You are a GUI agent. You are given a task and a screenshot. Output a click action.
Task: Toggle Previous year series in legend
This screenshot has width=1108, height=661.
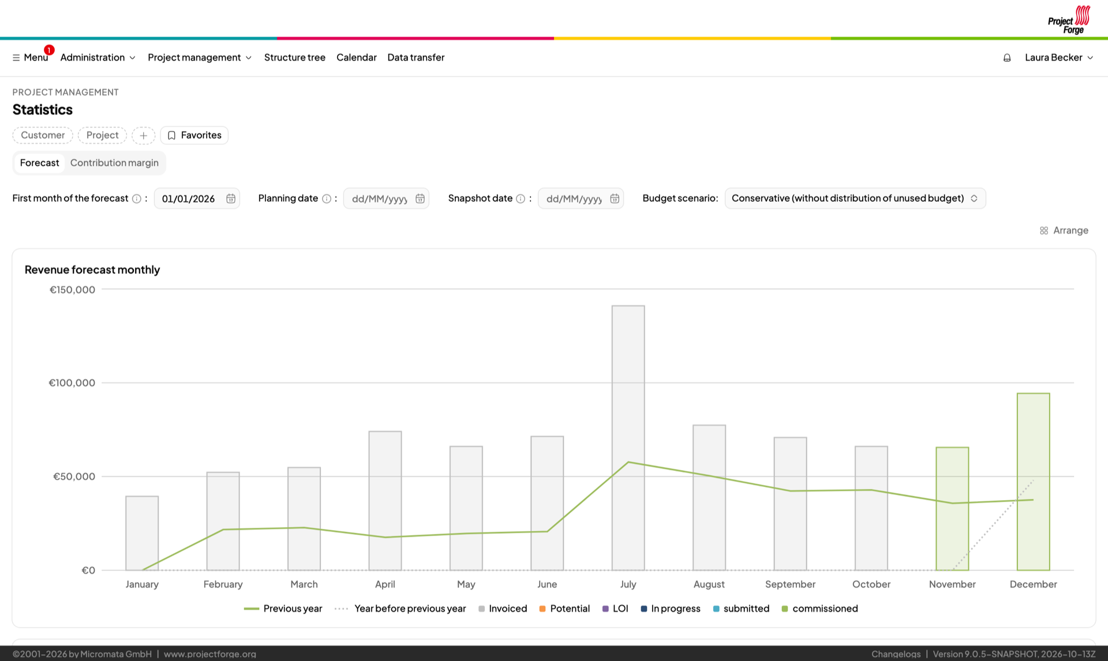pos(283,609)
